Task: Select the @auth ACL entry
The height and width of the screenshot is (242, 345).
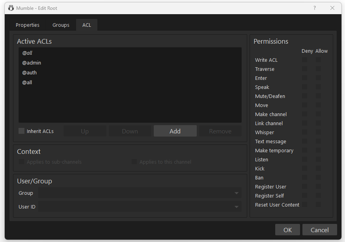Action: coord(30,72)
